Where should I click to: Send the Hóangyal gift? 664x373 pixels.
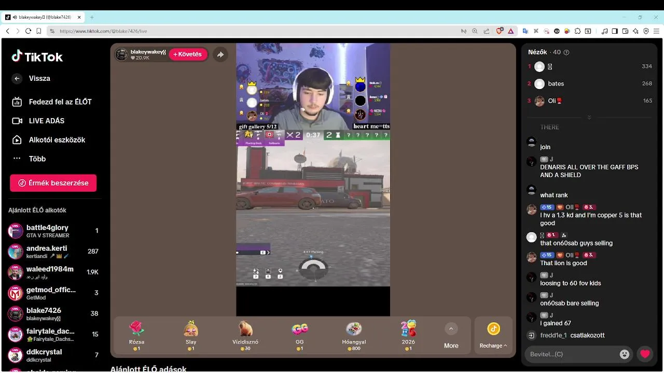(x=354, y=335)
